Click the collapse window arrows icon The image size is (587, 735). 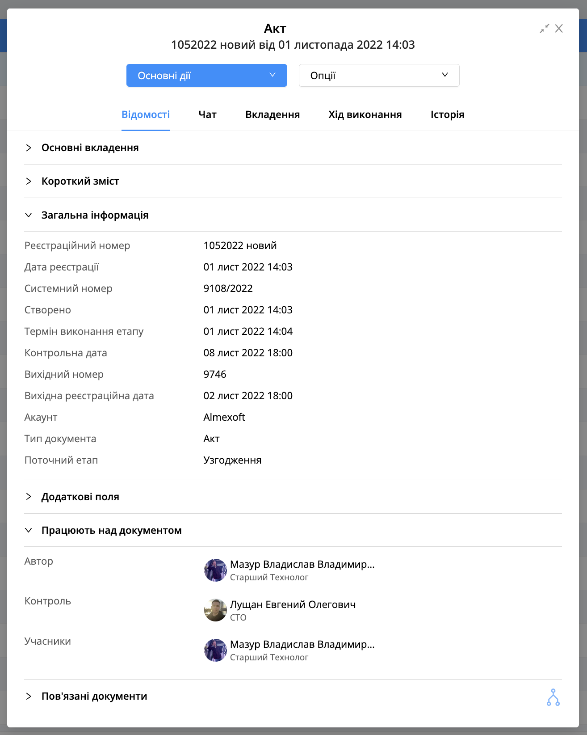[x=544, y=29]
